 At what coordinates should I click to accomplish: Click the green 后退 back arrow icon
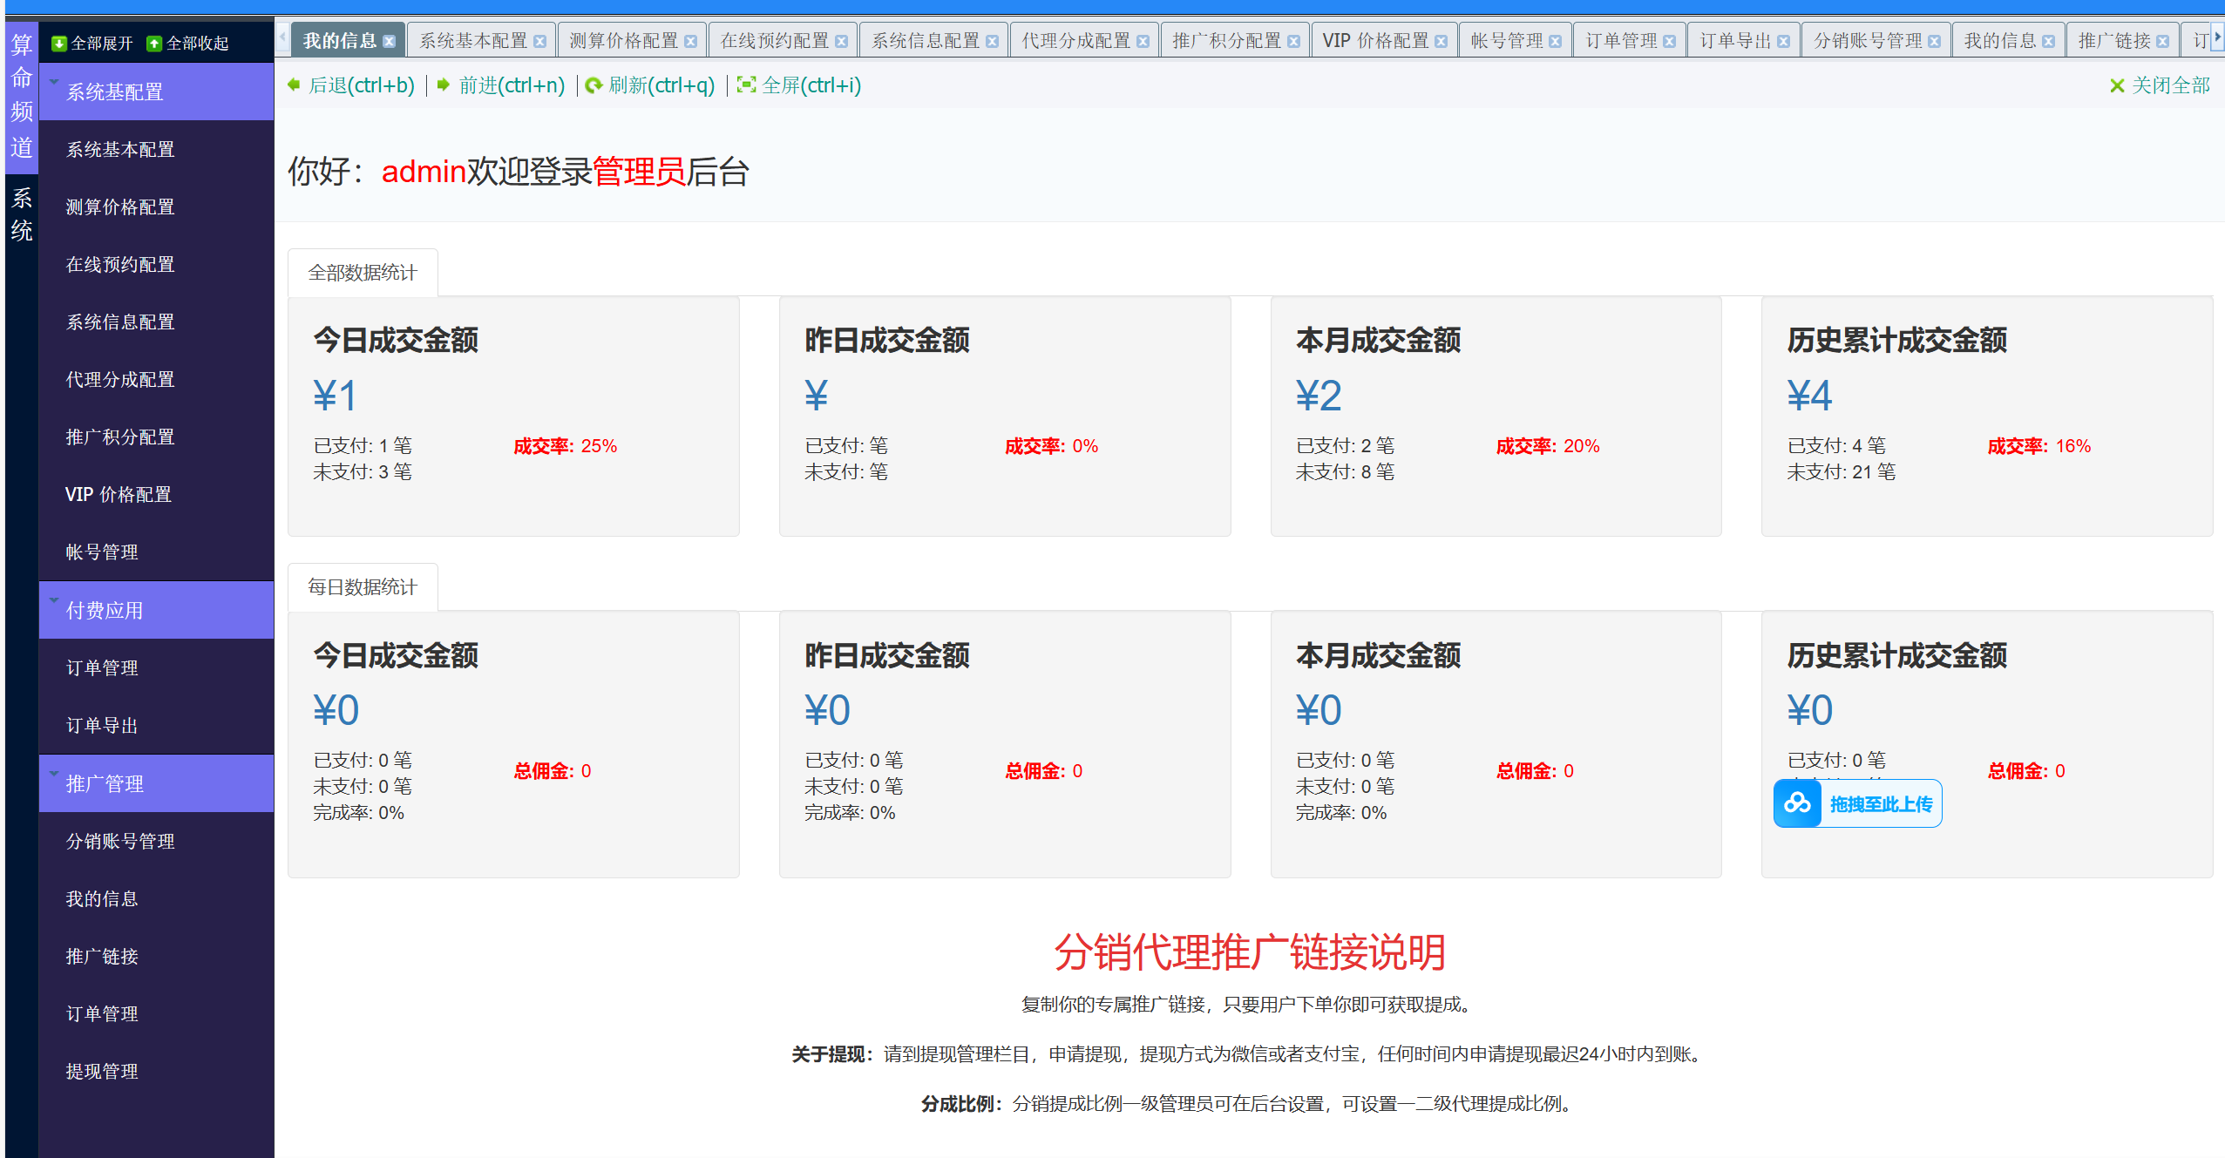[295, 85]
